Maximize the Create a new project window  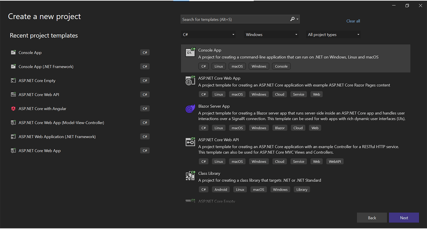pyautogui.click(x=407, y=6)
